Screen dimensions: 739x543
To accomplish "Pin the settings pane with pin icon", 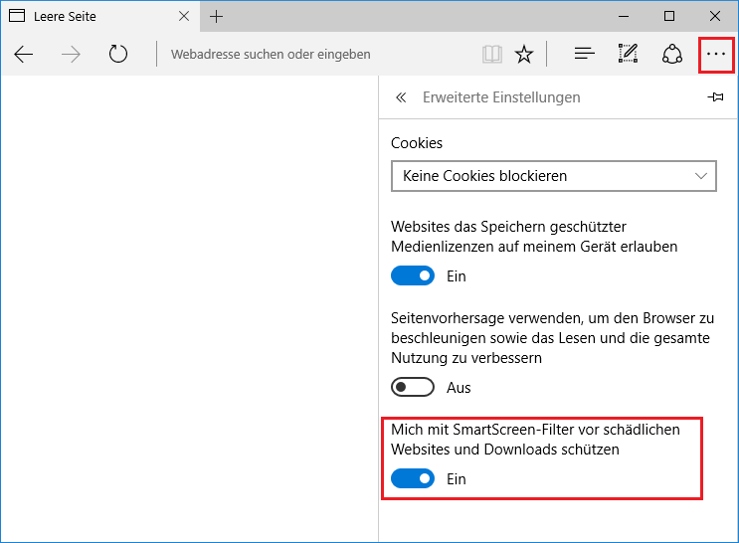I will point(715,97).
